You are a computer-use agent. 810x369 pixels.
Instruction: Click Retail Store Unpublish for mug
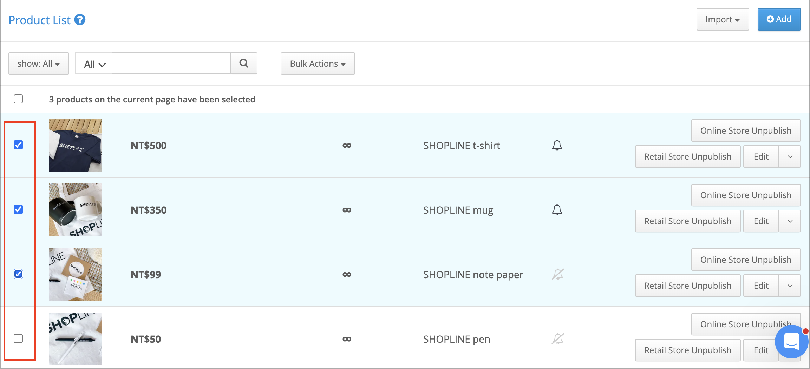pos(688,221)
